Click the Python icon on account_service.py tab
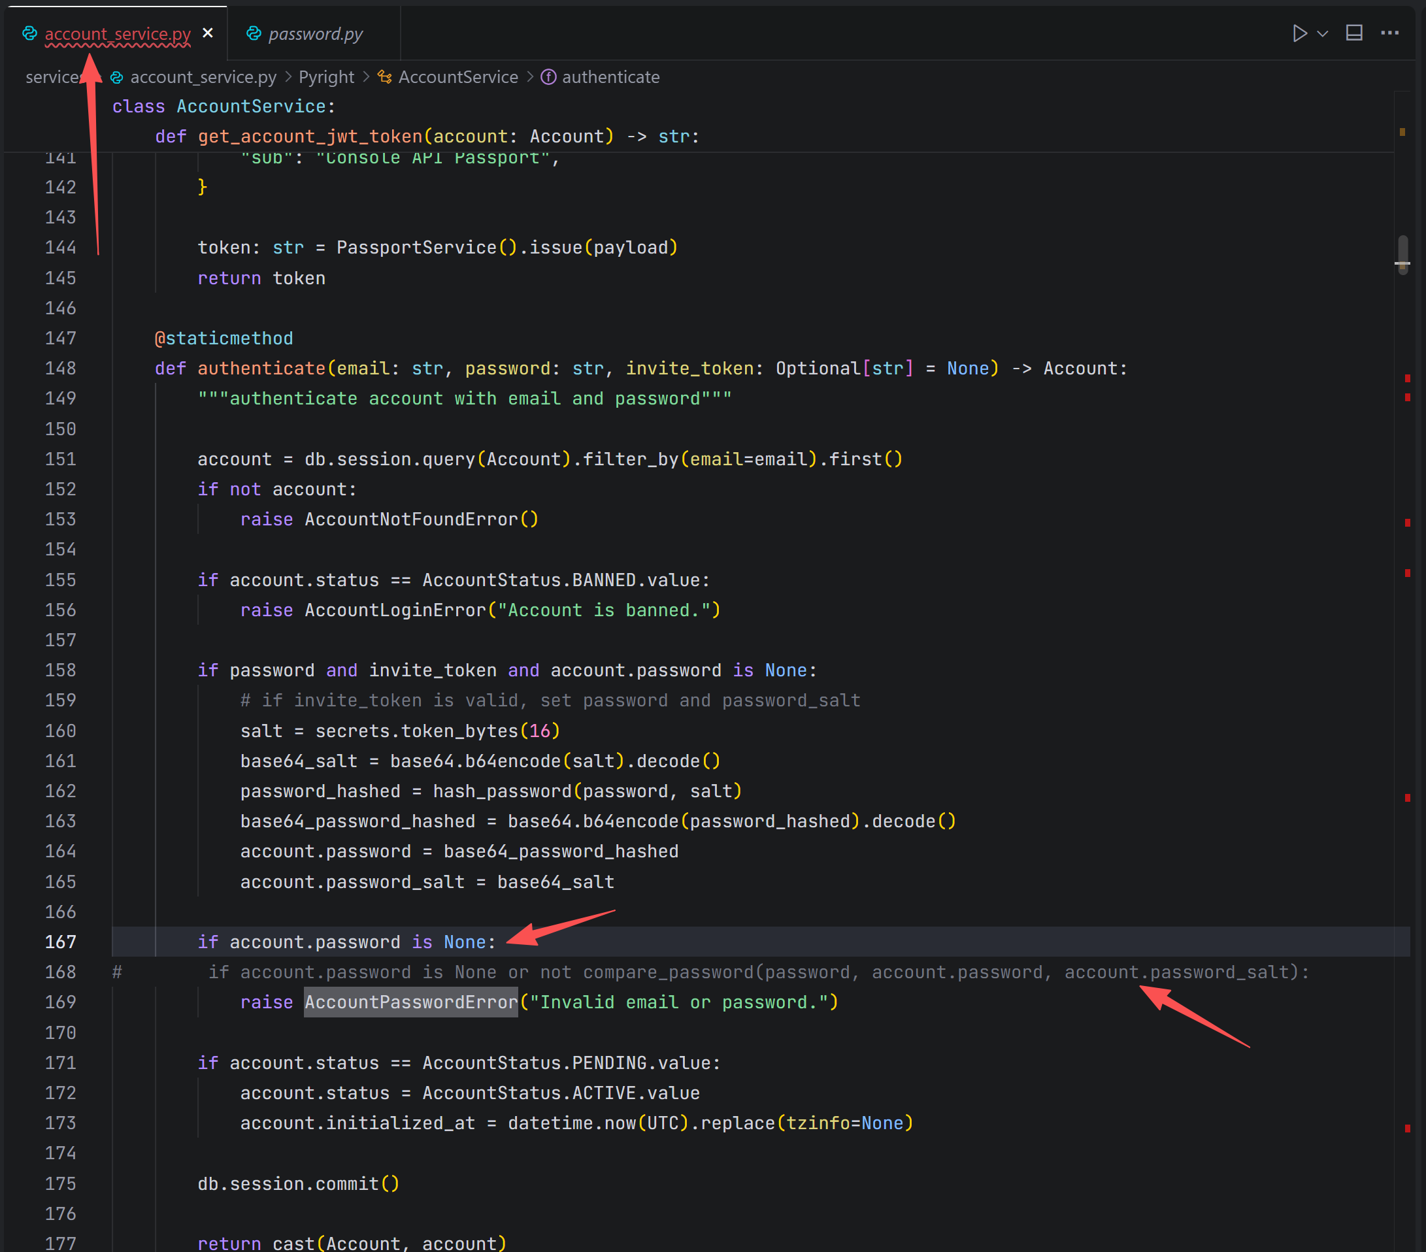Screen dimensions: 1426x1252 point(29,33)
